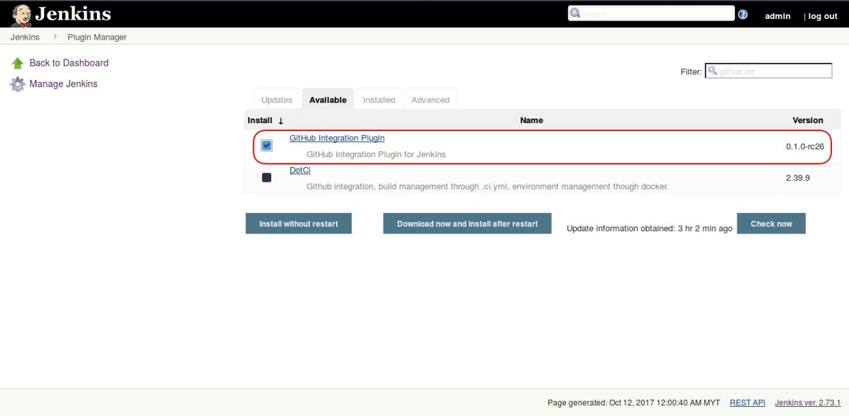849x416 pixels.
Task: Click the green Back to Dashboard arrow icon
Action: pyautogui.click(x=18, y=63)
